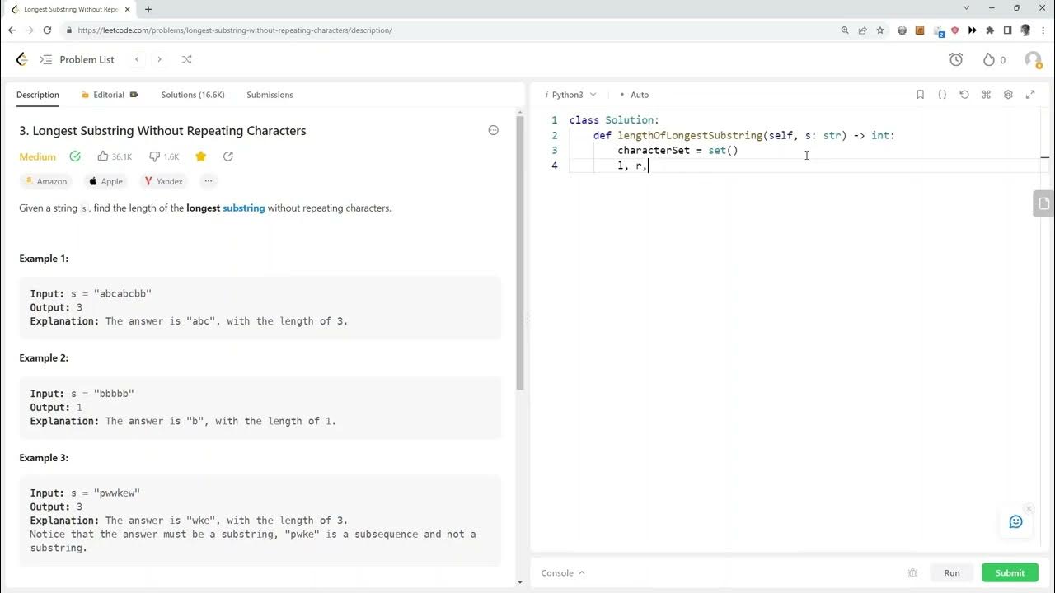Go back in browser history
This screenshot has height=593, width=1055.
[x=12, y=30]
